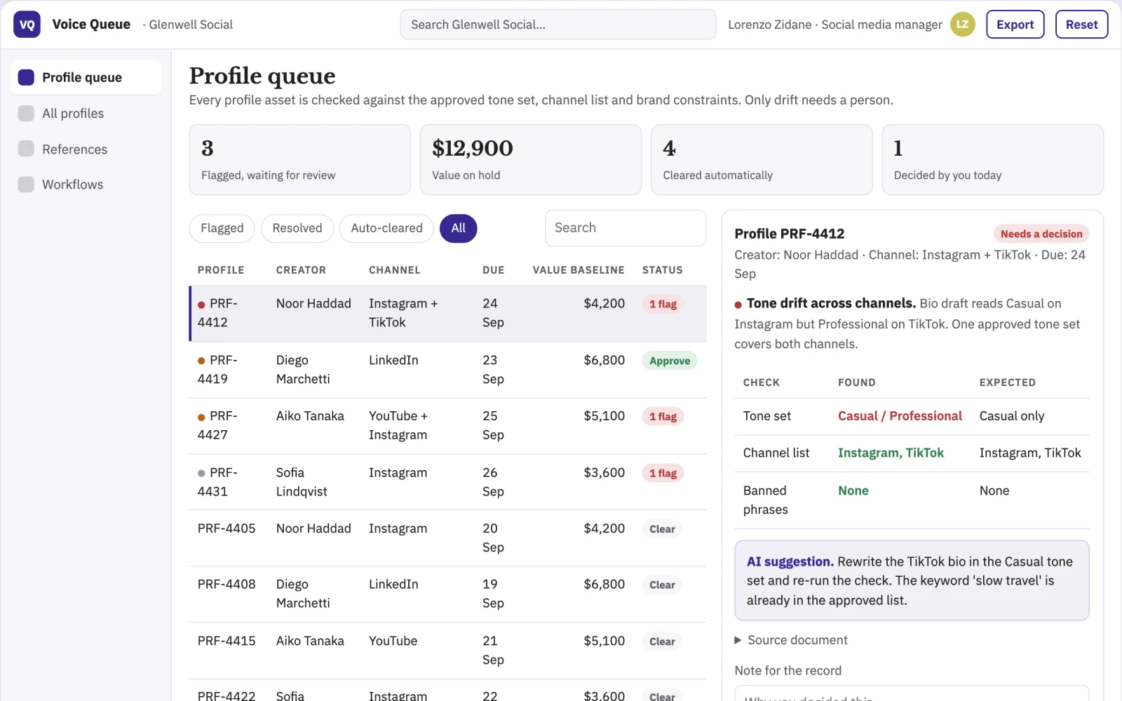Image resolution: width=1122 pixels, height=701 pixels.
Task: Click the AI suggestion box
Action: pos(912,580)
